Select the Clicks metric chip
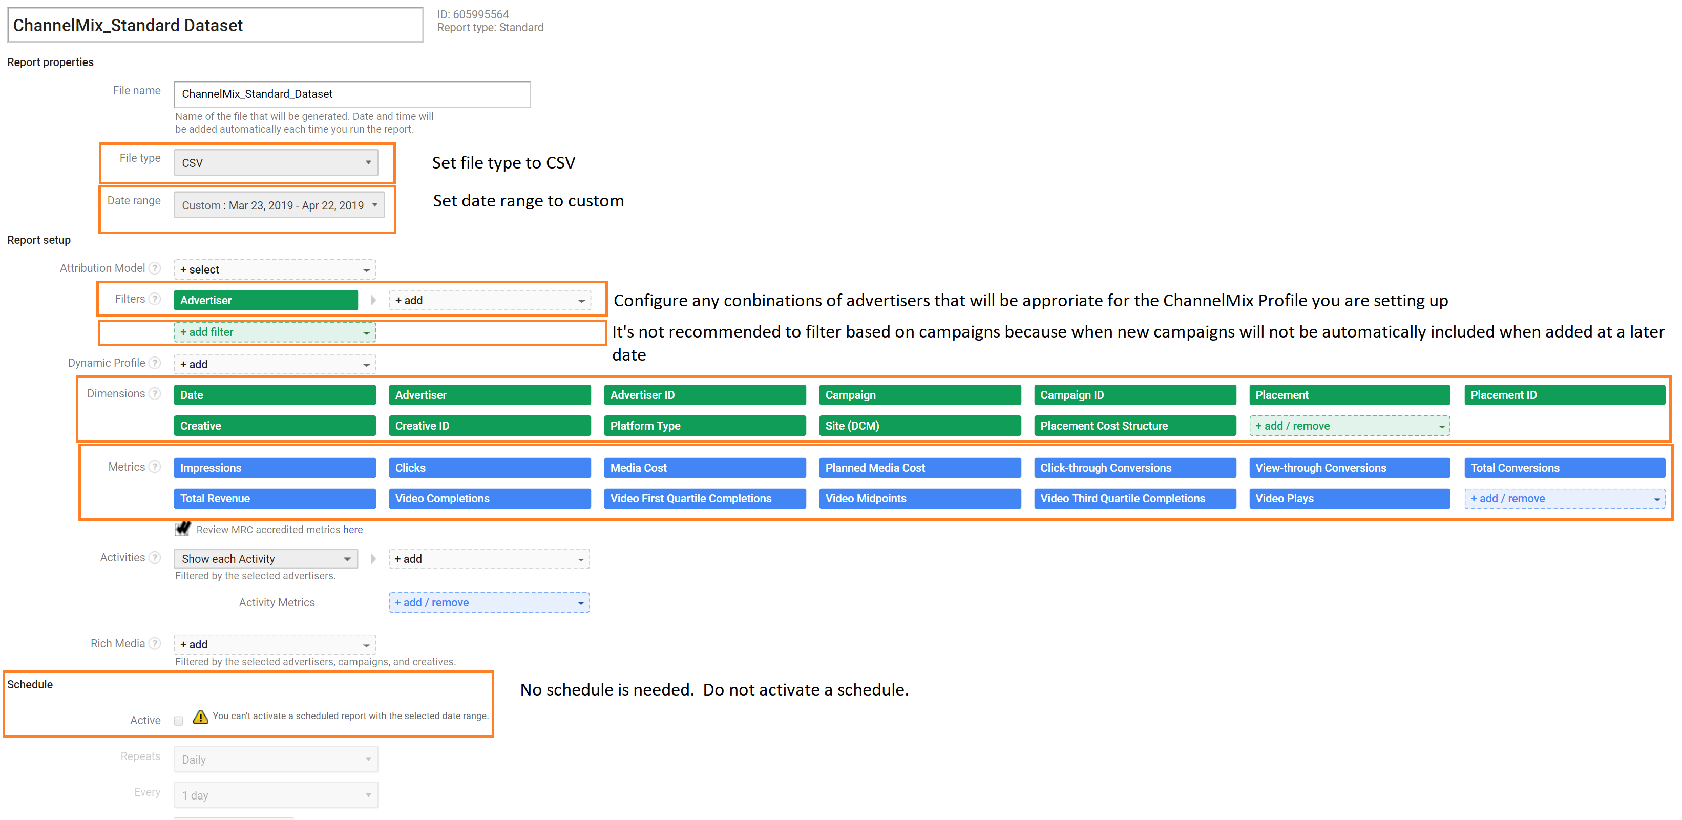This screenshot has height=820, width=1682. (x=490, y=468)
